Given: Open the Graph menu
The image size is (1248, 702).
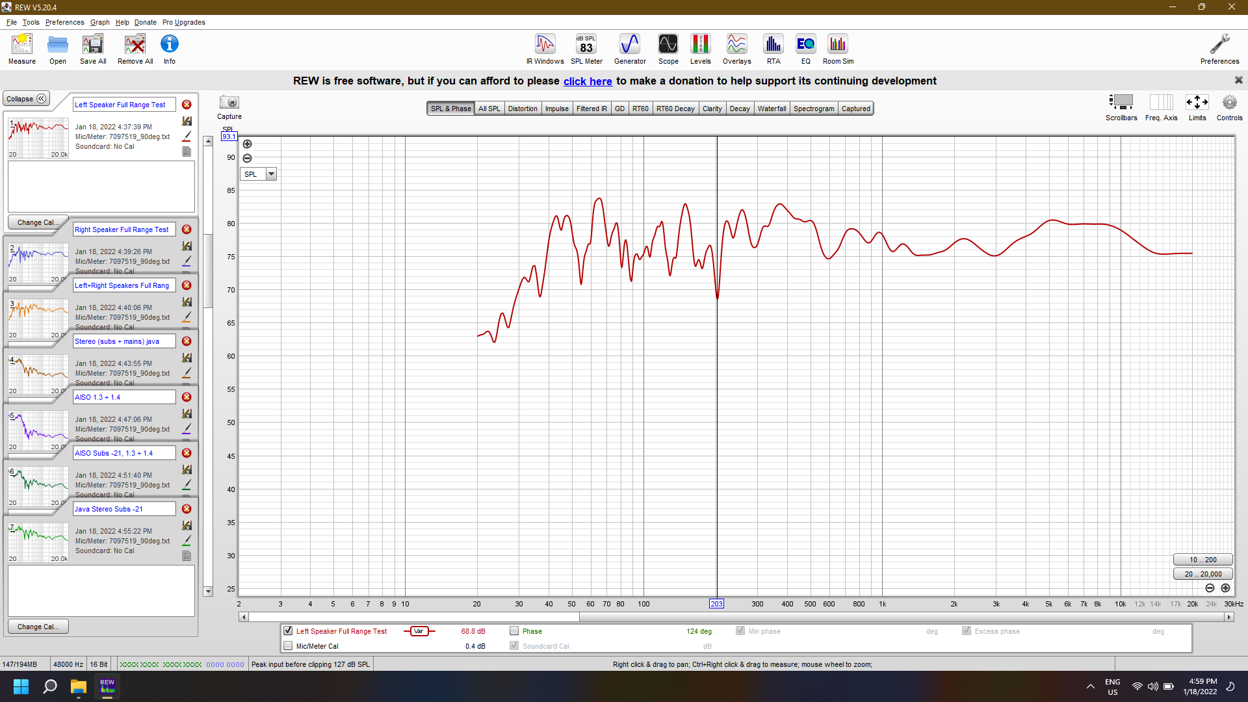Looking at the screenshot, I should [x=99, y=22].
